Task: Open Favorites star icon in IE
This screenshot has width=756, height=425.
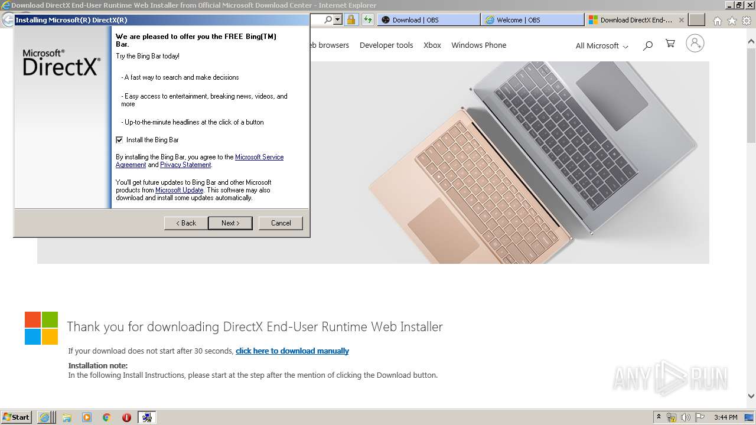Action: [x=732, y=21]
